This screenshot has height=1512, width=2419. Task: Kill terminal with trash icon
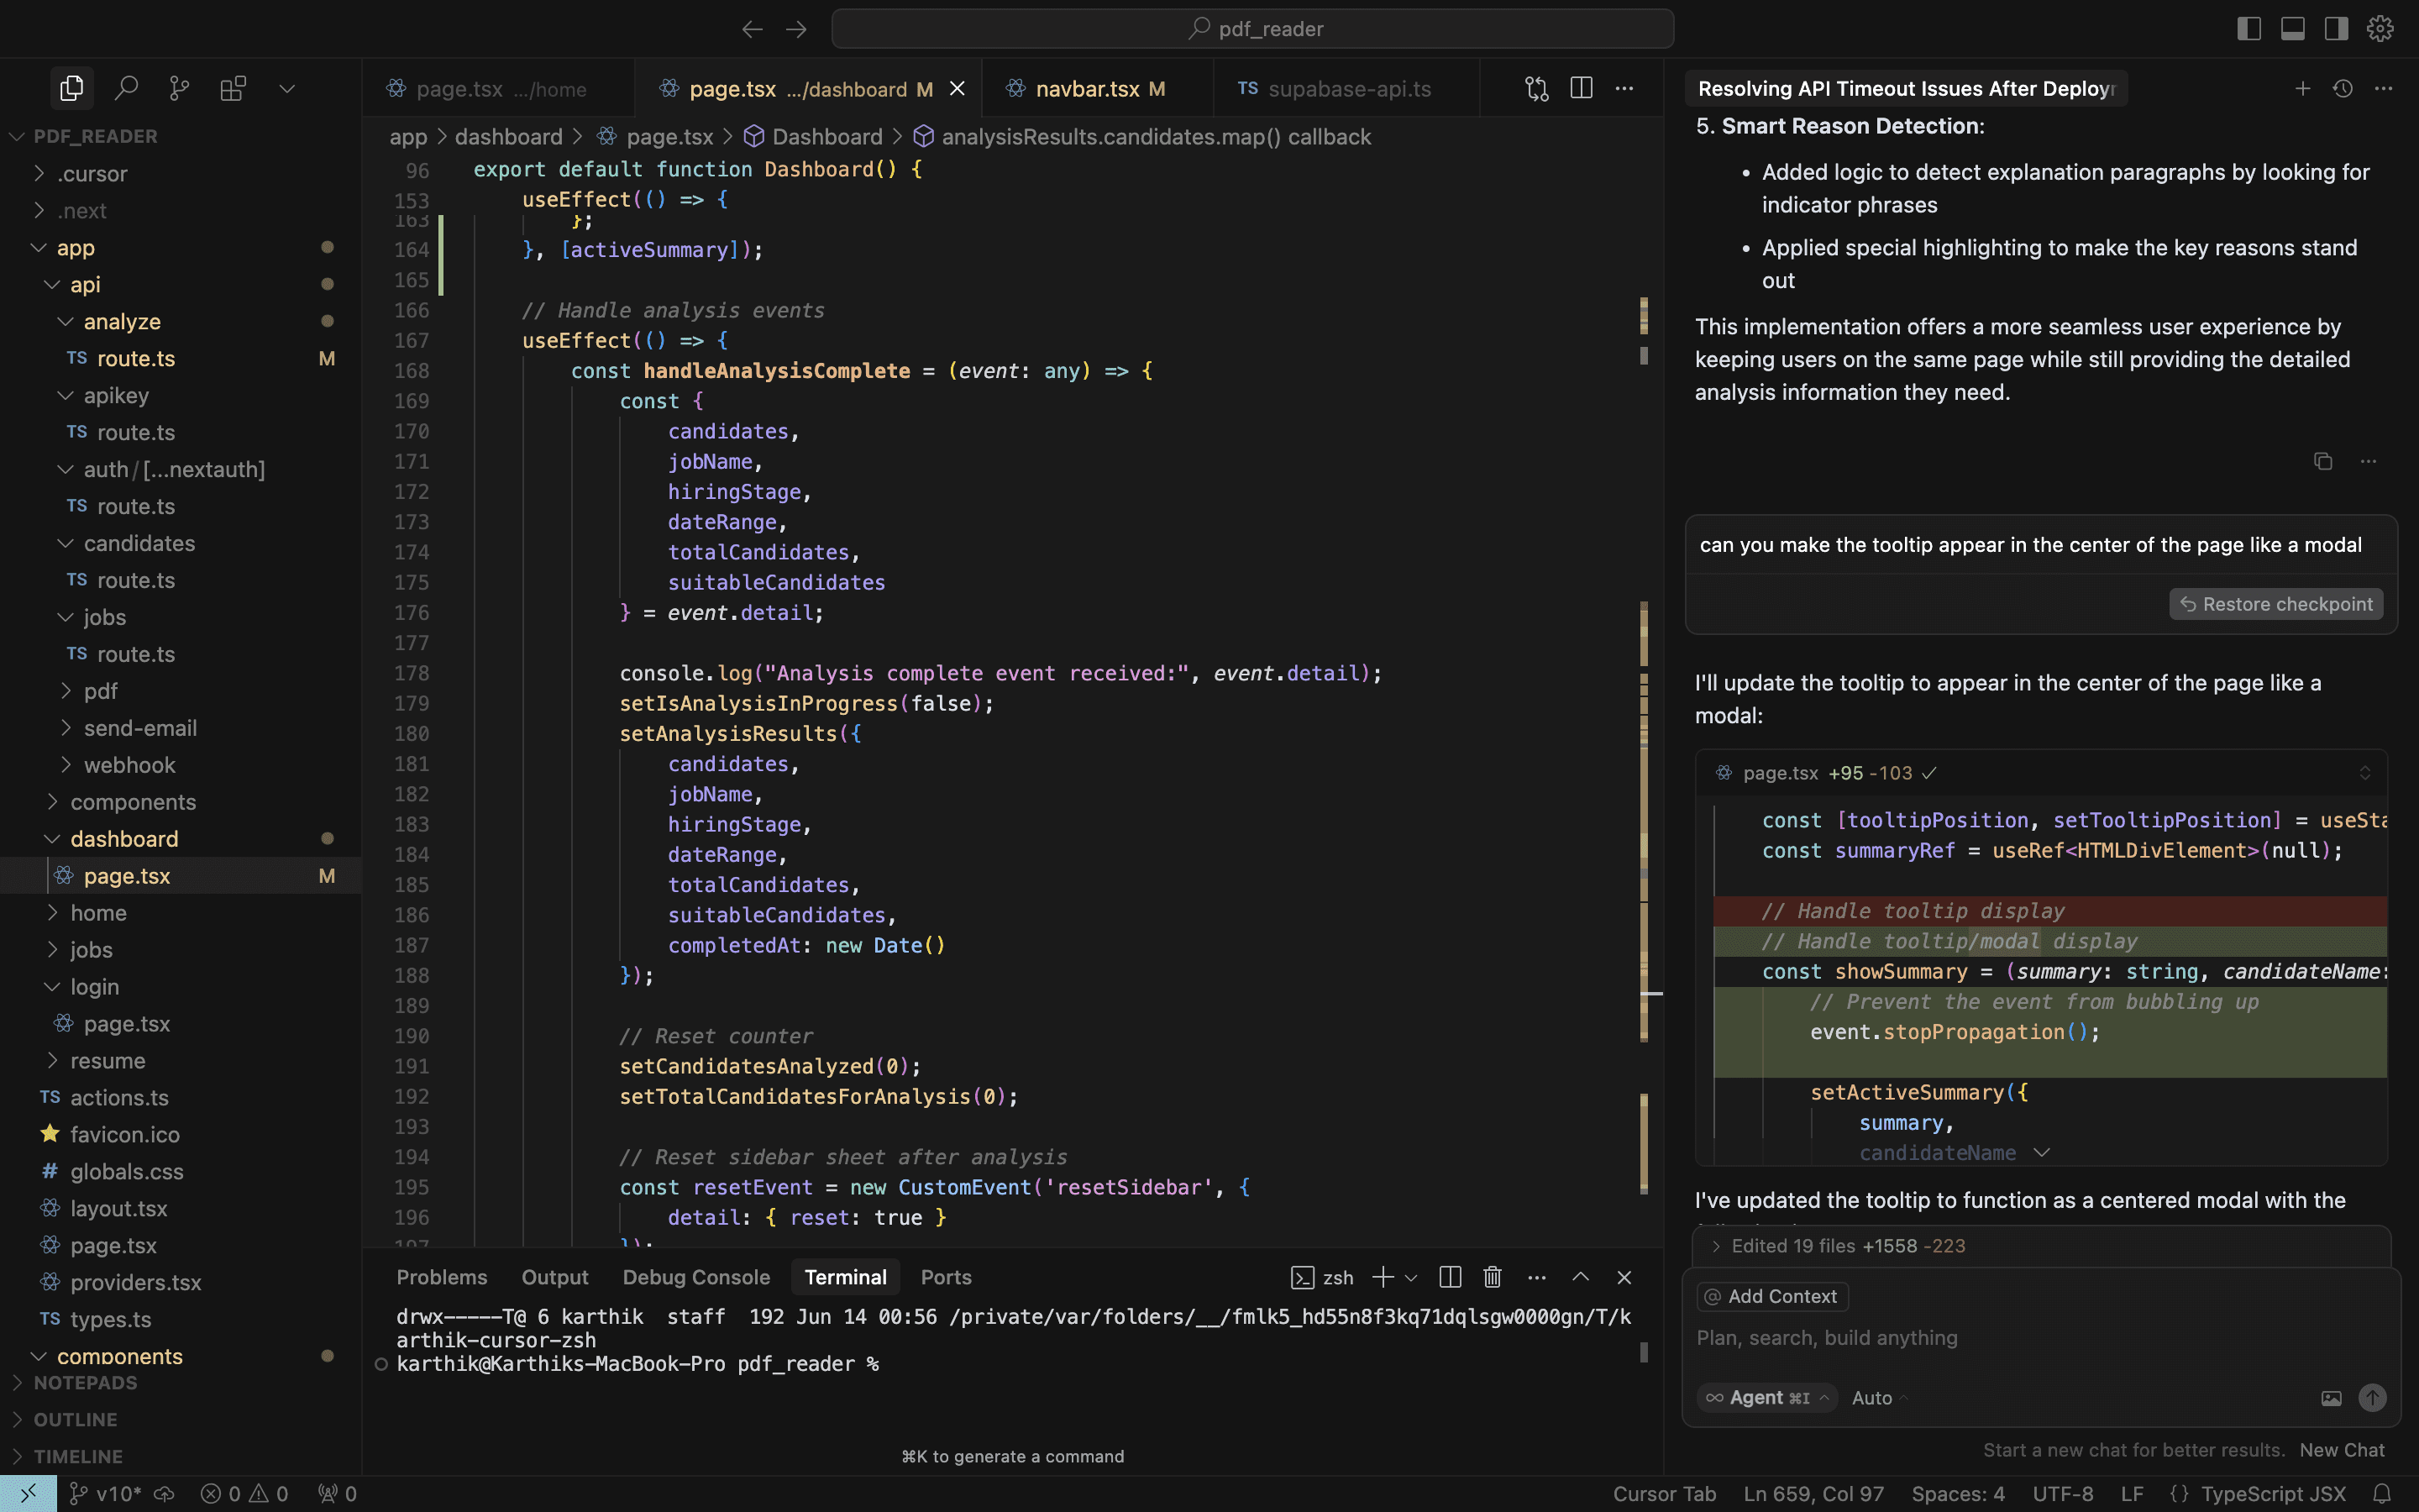click(1493, 1277)
